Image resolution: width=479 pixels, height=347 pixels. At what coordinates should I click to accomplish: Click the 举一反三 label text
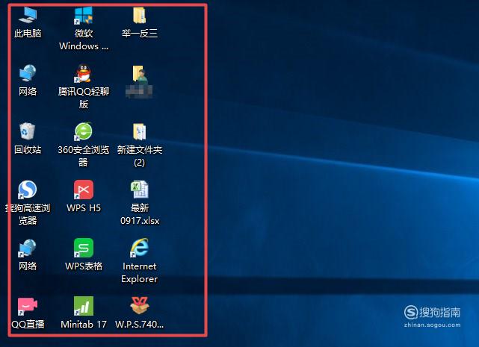pos(140,34)
